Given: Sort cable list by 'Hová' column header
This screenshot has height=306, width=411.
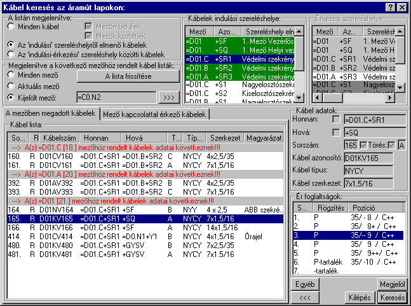Looking at the screenshot, I should (x=144, y=138).
